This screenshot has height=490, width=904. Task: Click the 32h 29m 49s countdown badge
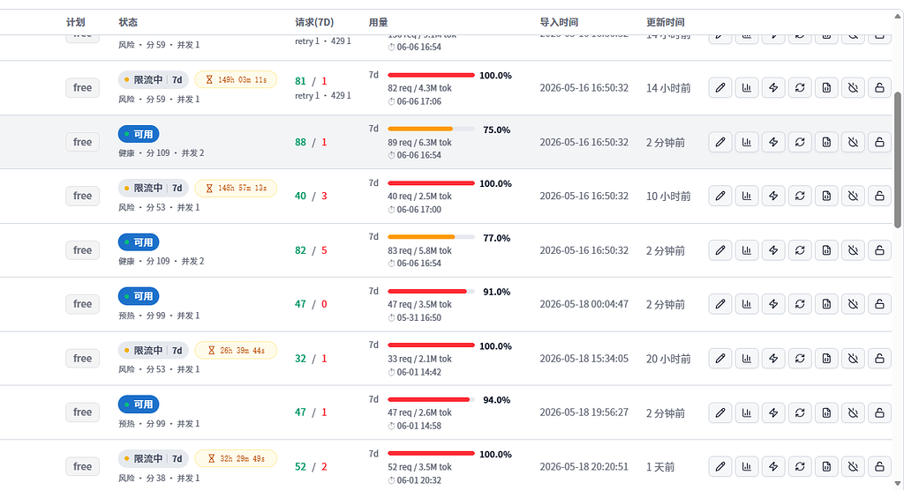(236, 458)
